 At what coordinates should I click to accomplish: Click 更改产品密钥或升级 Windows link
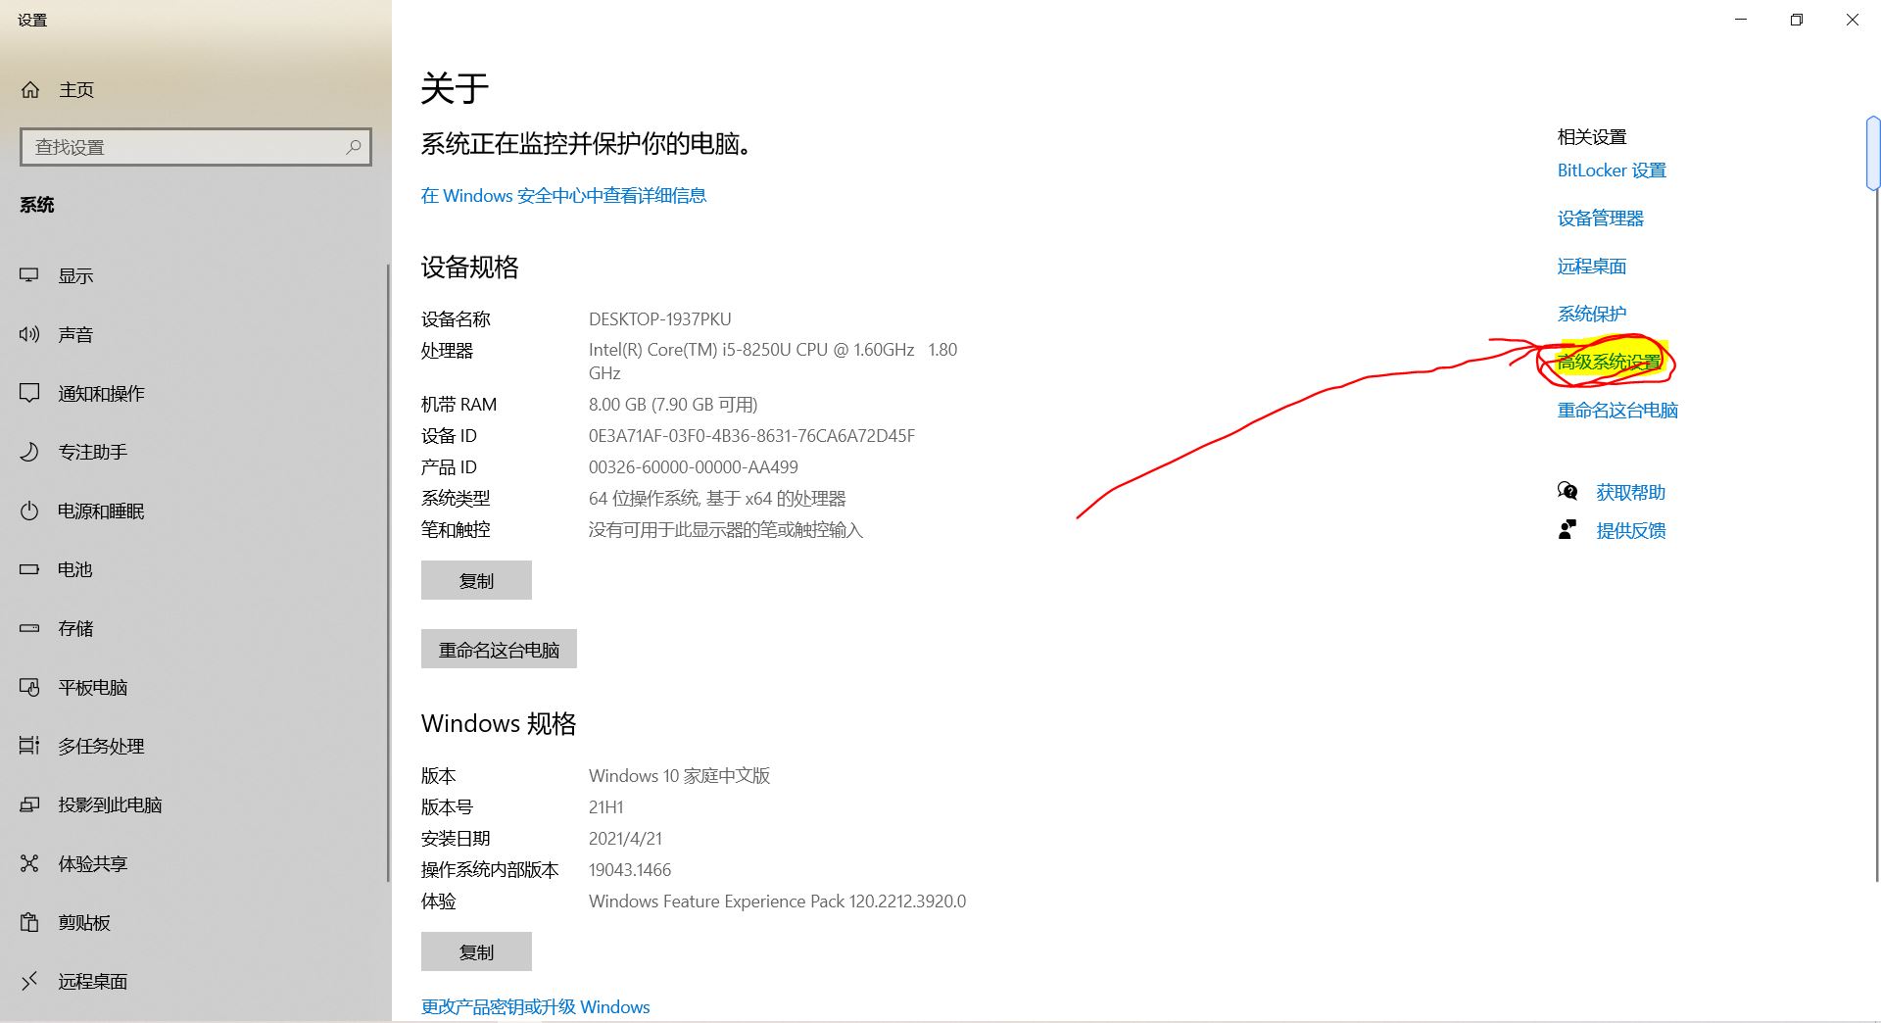tap(536, 1007)
